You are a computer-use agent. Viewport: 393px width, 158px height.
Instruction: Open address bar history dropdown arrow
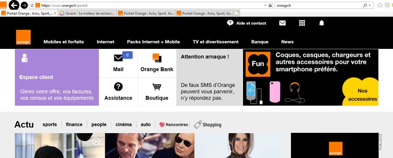[x=265, y=5]
